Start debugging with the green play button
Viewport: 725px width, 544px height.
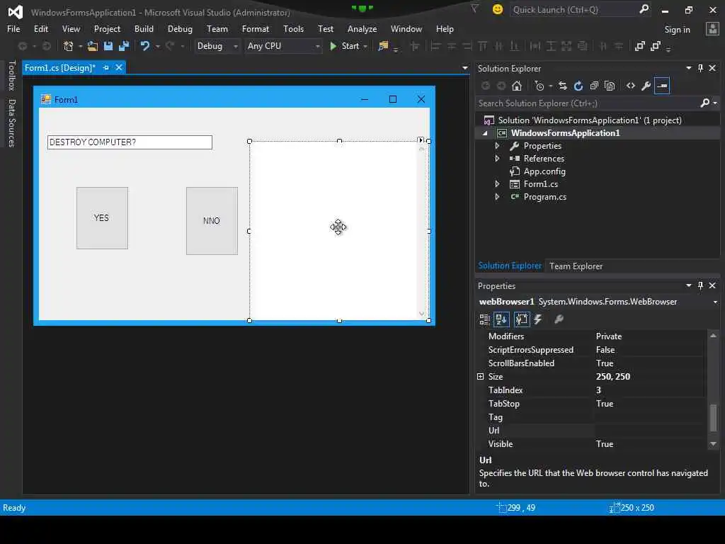333,46
